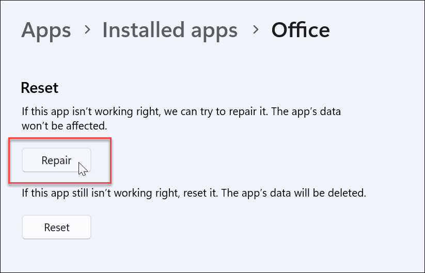Screen dimensions: 425x273
Task: Click chevron between Installed apps and Office
Action: (x=255, y=30)
